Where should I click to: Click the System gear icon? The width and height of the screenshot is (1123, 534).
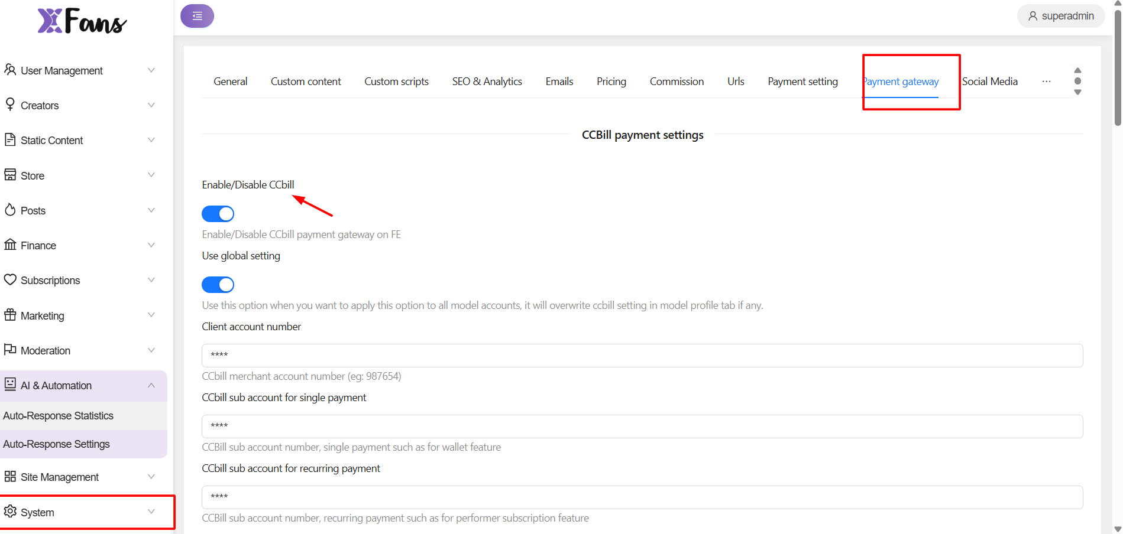(10, 512)
